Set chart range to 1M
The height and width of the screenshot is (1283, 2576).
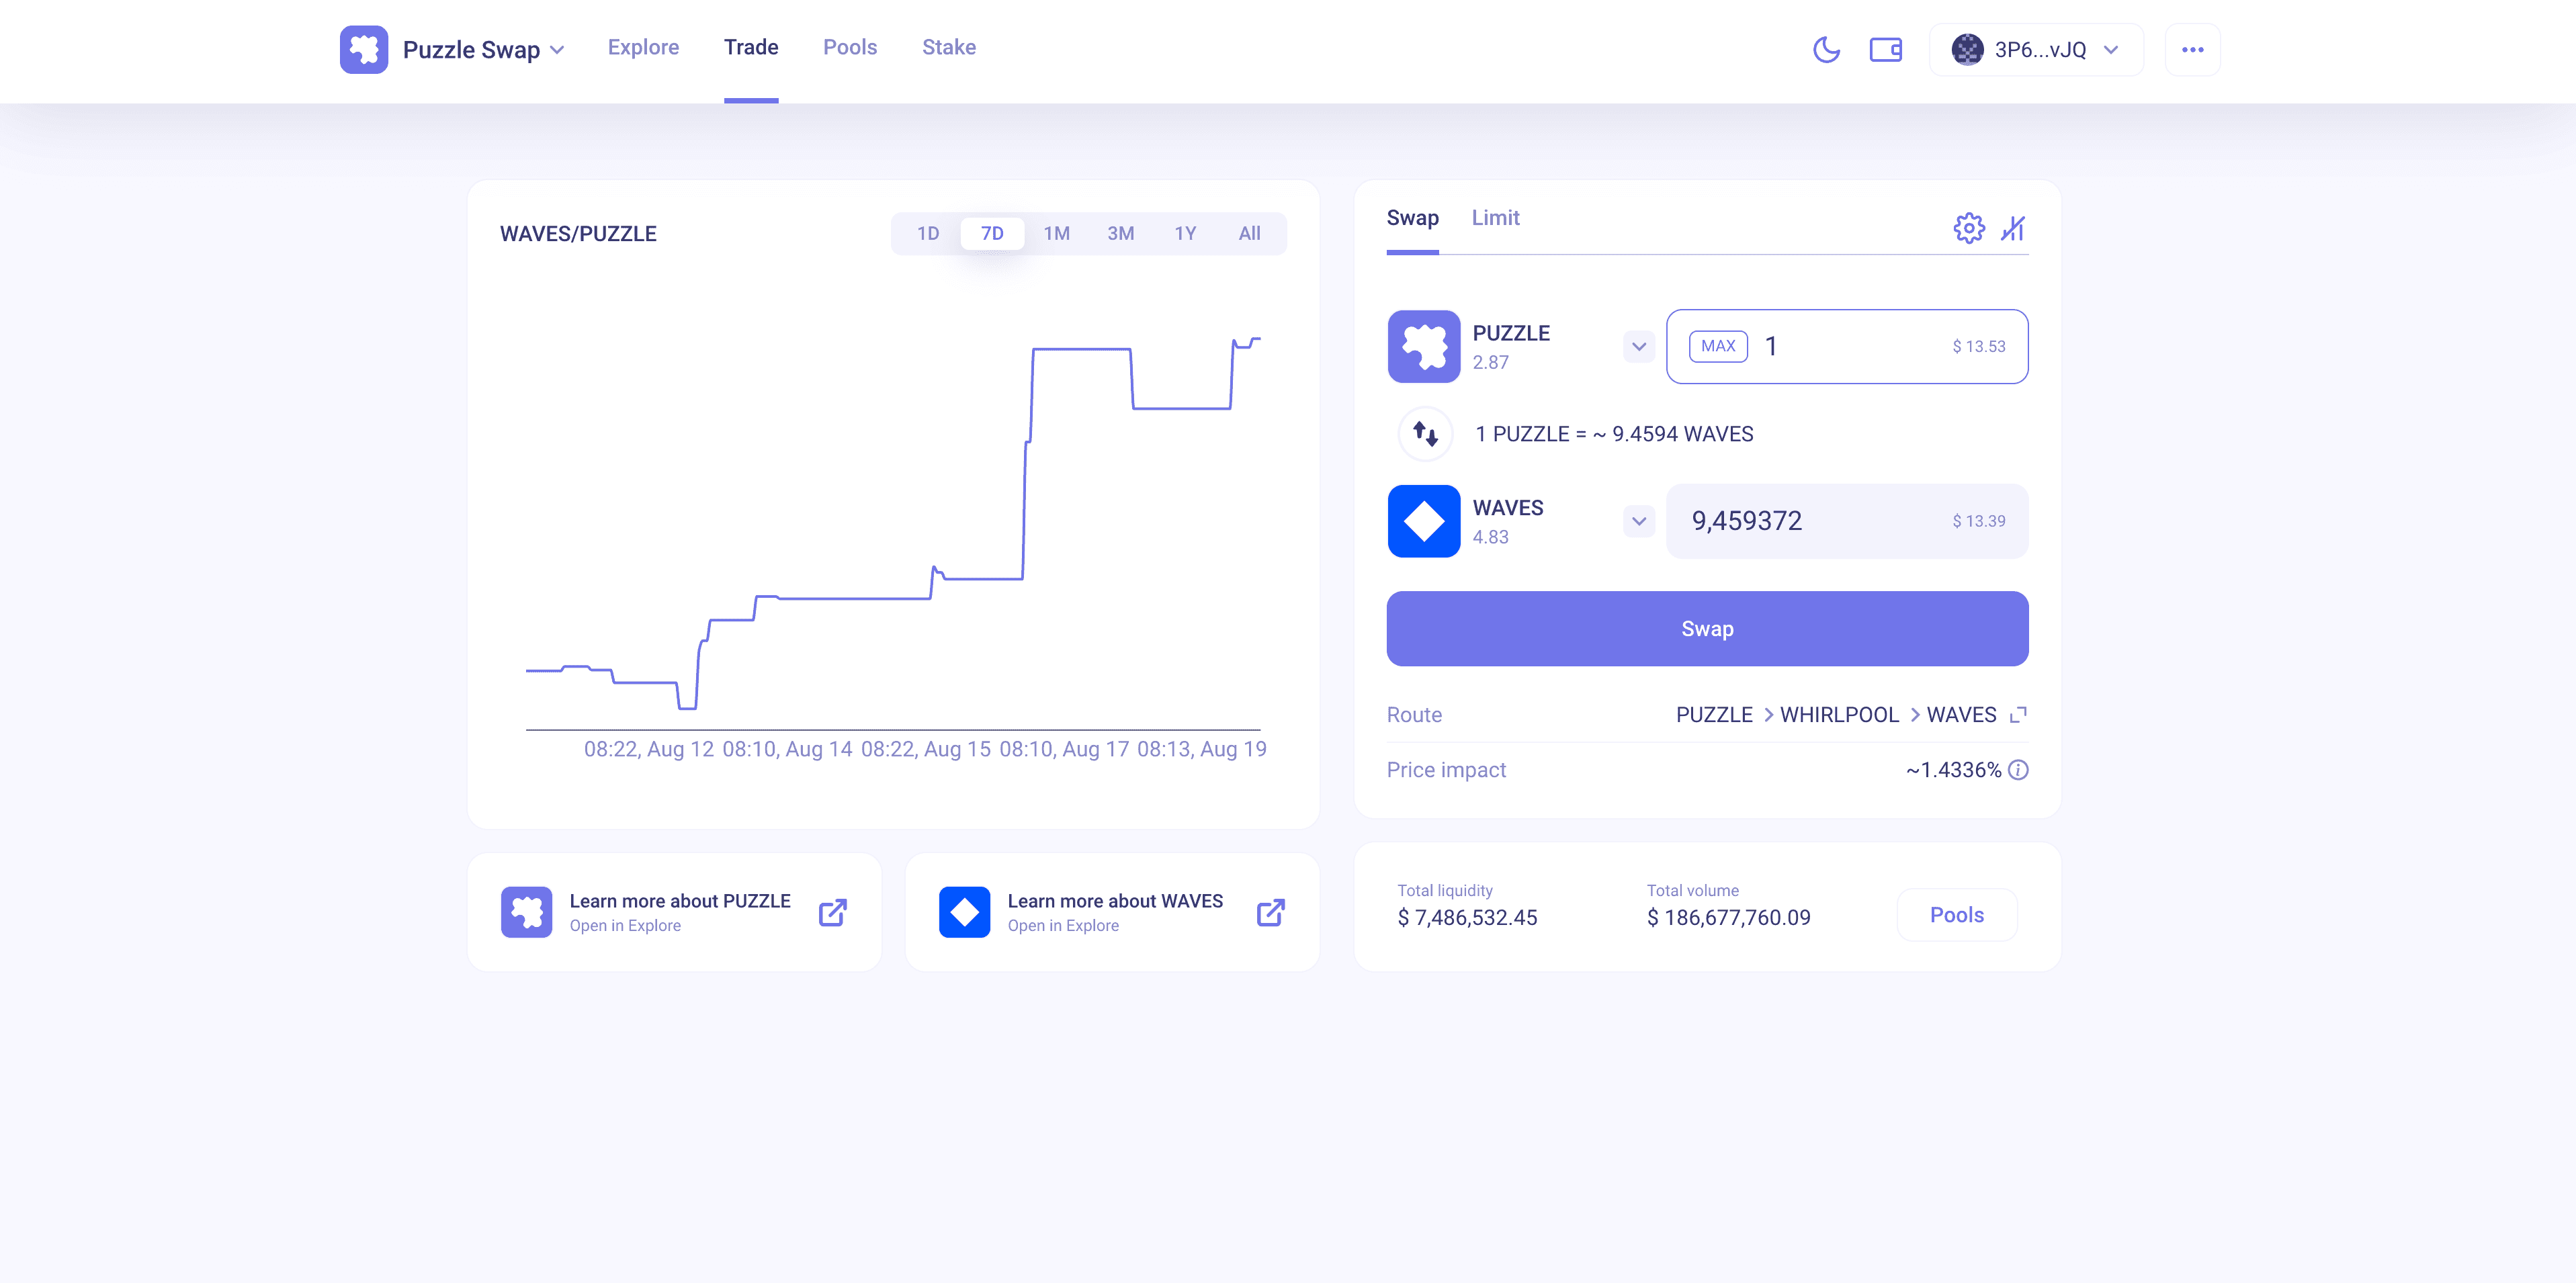pos(1056,233)
